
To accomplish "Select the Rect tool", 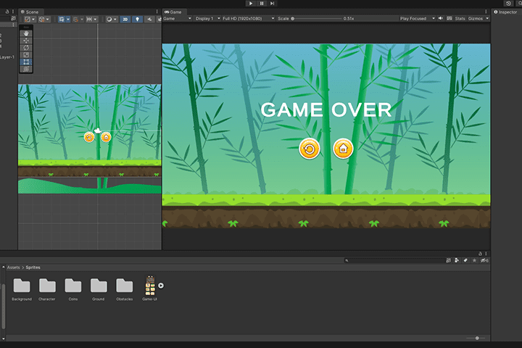I will click(26, 62).
